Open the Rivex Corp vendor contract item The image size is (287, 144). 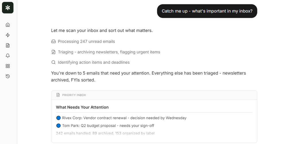tap(124, 118)
